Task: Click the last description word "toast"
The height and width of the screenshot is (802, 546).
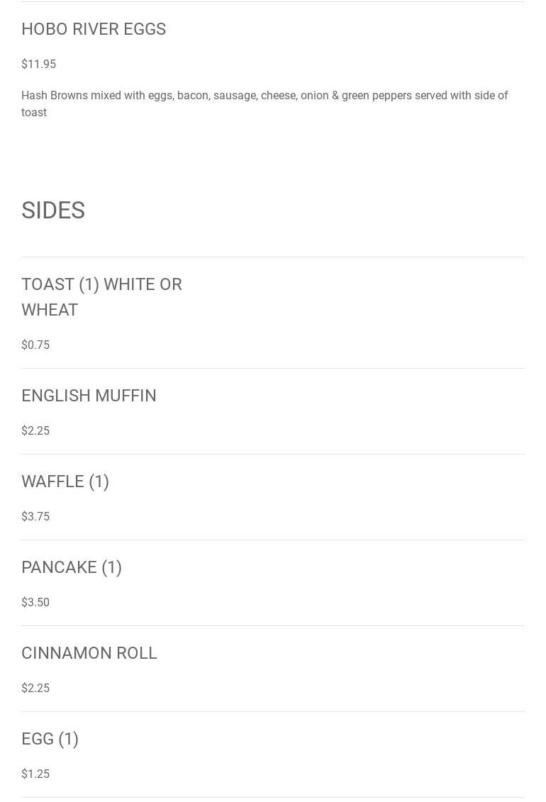Action: pos(34,113)
